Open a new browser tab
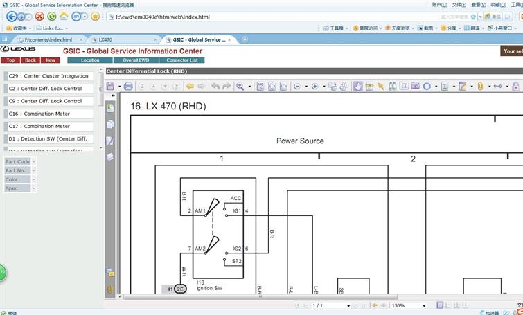Screen dimensions: 523x315 pyautogui.click(x=245, y=39)
